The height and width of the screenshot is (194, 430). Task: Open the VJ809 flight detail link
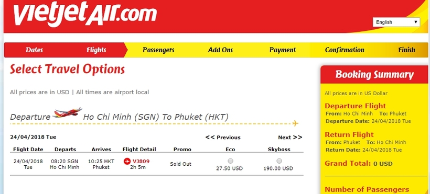[141, 162]
